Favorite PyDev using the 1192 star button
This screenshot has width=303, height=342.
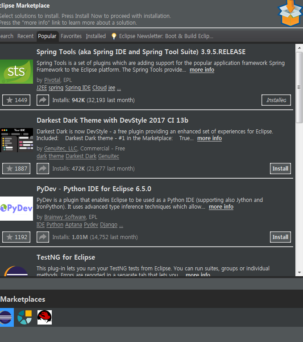coord(16,237)
